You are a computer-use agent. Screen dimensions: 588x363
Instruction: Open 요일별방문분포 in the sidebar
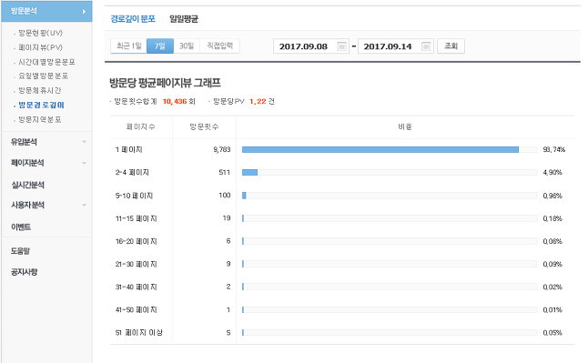coord(44,76)
